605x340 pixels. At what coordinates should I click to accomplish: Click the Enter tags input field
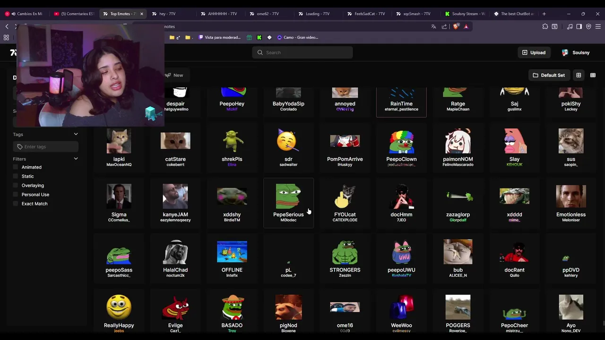pyautogui.click(x=46, y=146)
